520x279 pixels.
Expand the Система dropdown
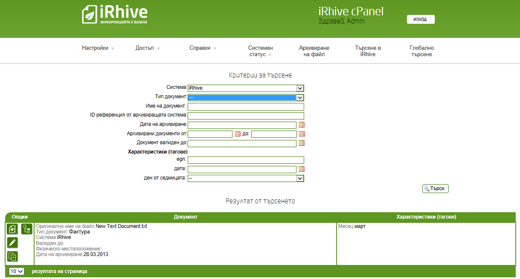pos(246,88)
